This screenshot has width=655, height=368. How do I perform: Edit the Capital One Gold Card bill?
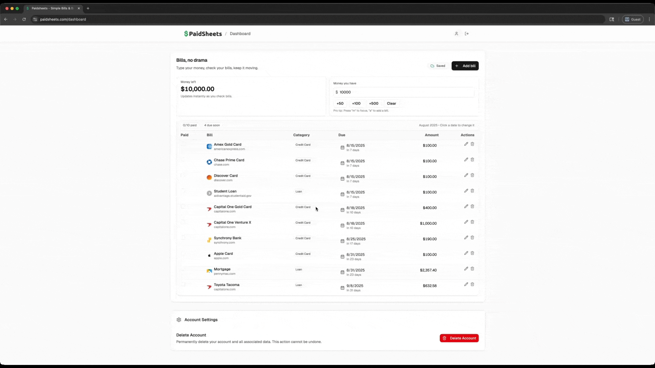tap(466, 206)
